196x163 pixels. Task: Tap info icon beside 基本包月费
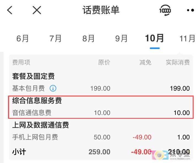pyautogui.click(x=53, y=88)
